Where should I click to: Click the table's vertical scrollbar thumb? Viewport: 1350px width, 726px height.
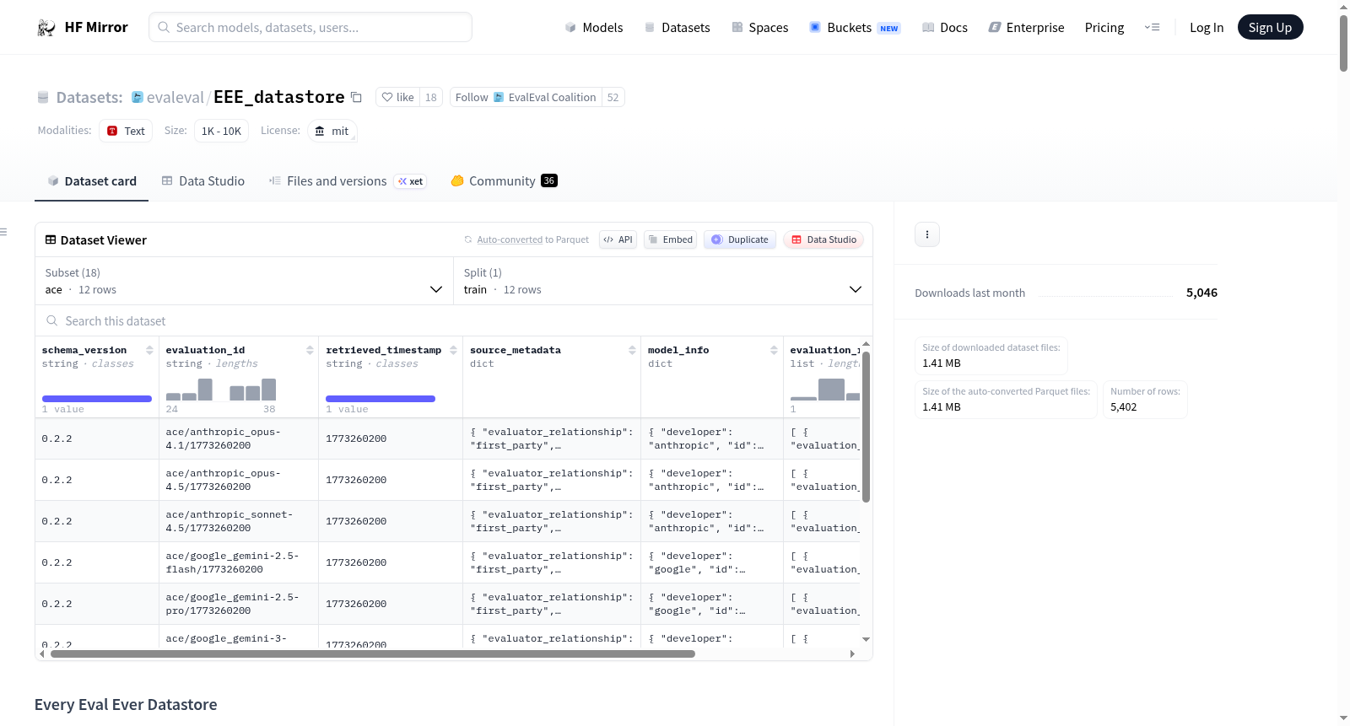(866, 427)
